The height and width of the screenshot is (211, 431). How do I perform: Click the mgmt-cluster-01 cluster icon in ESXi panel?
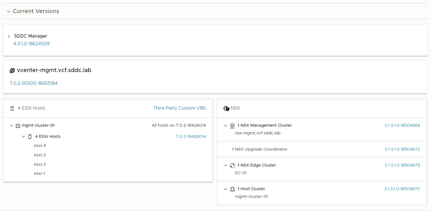[18, 126]
